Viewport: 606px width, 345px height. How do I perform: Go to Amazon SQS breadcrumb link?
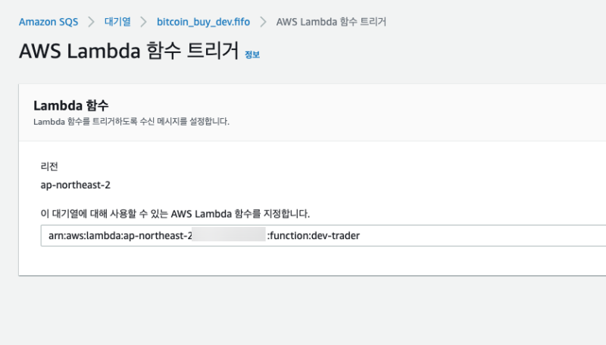coord(48,22)
